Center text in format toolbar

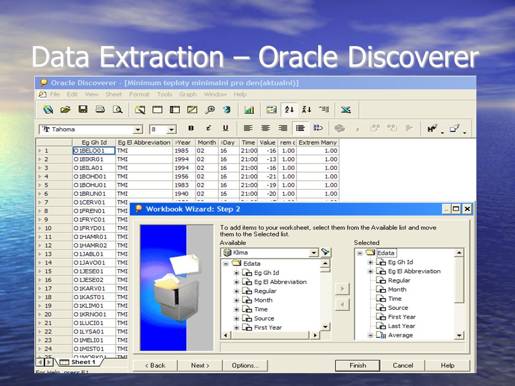[x=266, y=128]
